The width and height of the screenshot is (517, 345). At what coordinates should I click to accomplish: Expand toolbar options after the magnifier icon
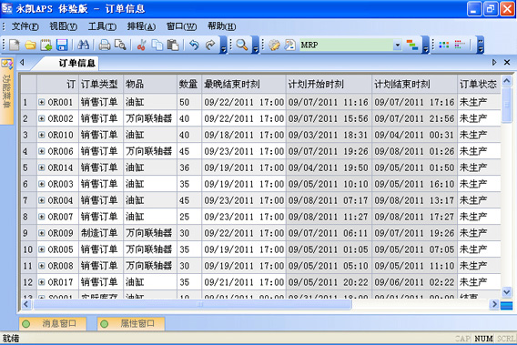(255, 45)
